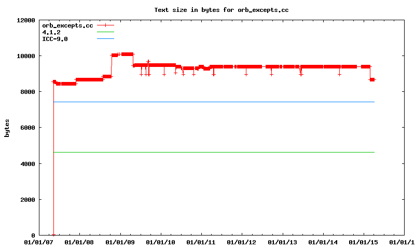
Task: Click the red orb_excepts.cc legend line sample
Action: [105, 25]
